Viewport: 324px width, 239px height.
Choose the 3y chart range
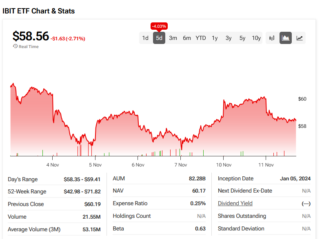click(229, 38)
